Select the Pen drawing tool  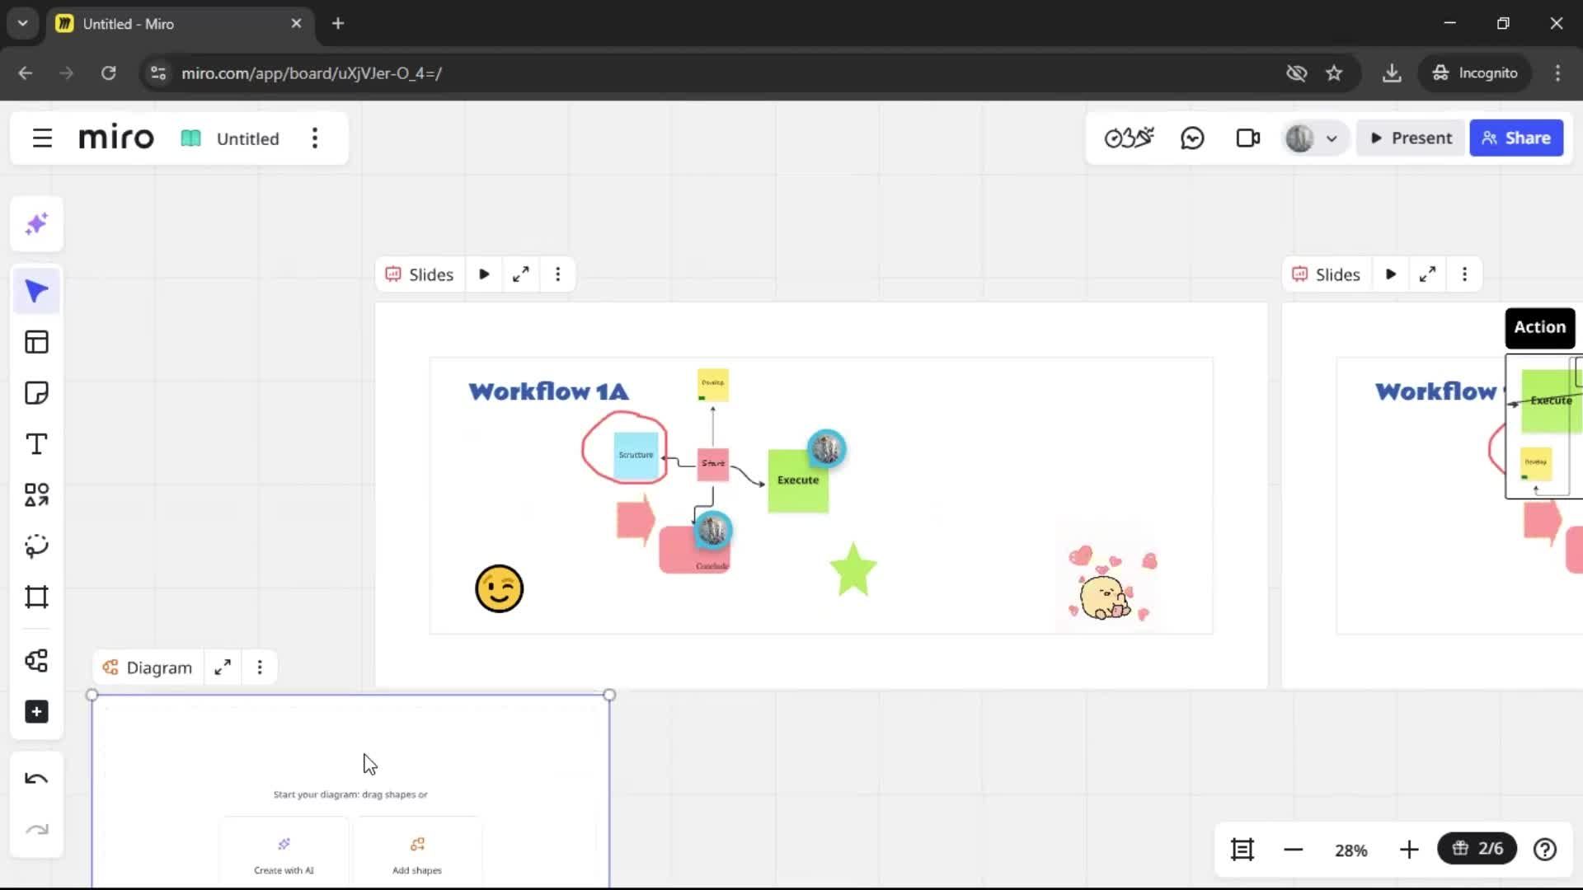pyautogui.click(x=36, y=546)
